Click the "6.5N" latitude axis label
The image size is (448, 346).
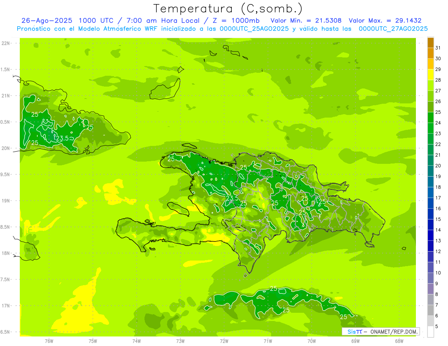tap(6, 332)
